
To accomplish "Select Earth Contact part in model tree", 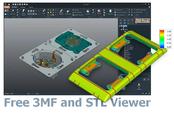I will (129, 47).
